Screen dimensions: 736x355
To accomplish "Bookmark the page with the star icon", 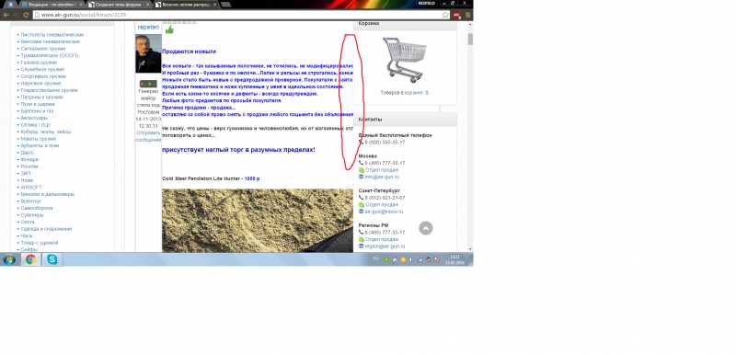I will 445,15.
